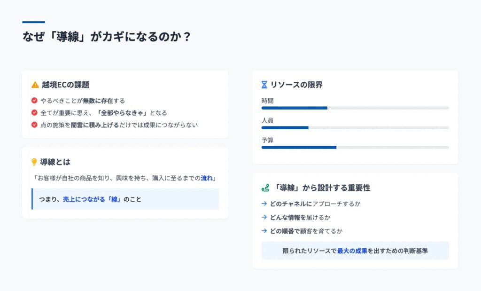Click 売上につながる「線」 highlighted text

92,199
